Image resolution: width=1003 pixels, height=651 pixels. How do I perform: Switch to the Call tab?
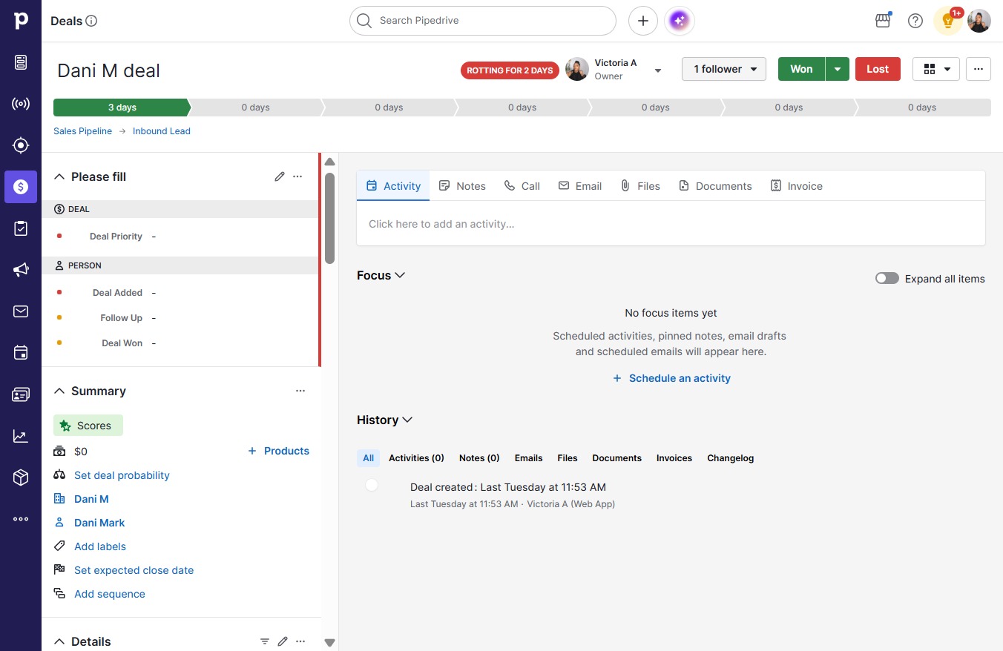click(522, 186)
